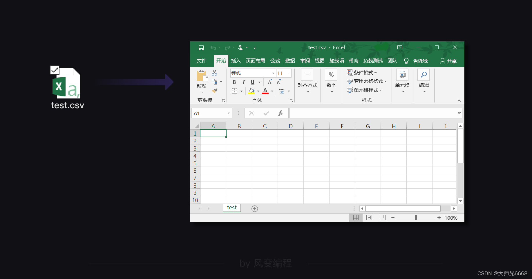Click the select-all corner triangle

(196, 126)
